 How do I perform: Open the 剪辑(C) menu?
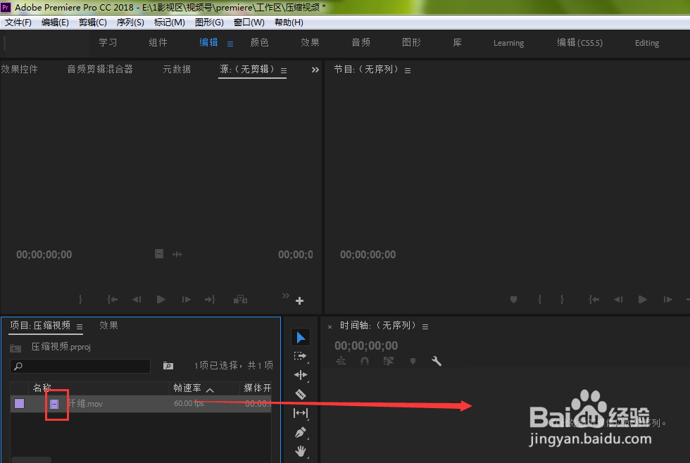tap(92, 23)
